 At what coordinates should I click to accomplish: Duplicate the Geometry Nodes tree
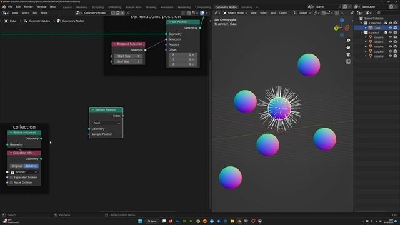point(118,13)
